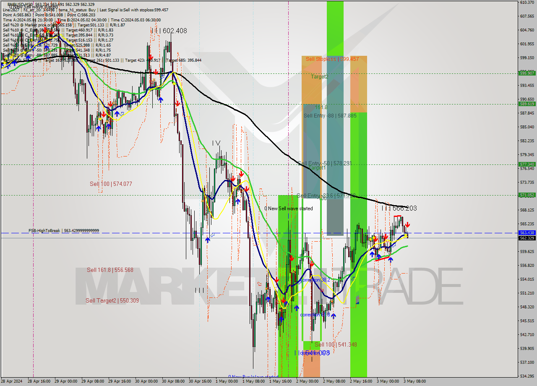This screenshot has height=386, width=537.
Task: Click the 'FSB-HighToBreak | 563.43' level label
Action: (64, 231)
